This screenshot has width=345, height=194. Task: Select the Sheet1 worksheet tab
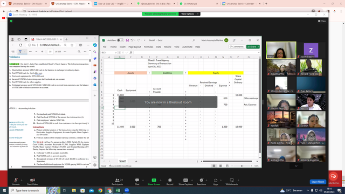tap(123, 161)
